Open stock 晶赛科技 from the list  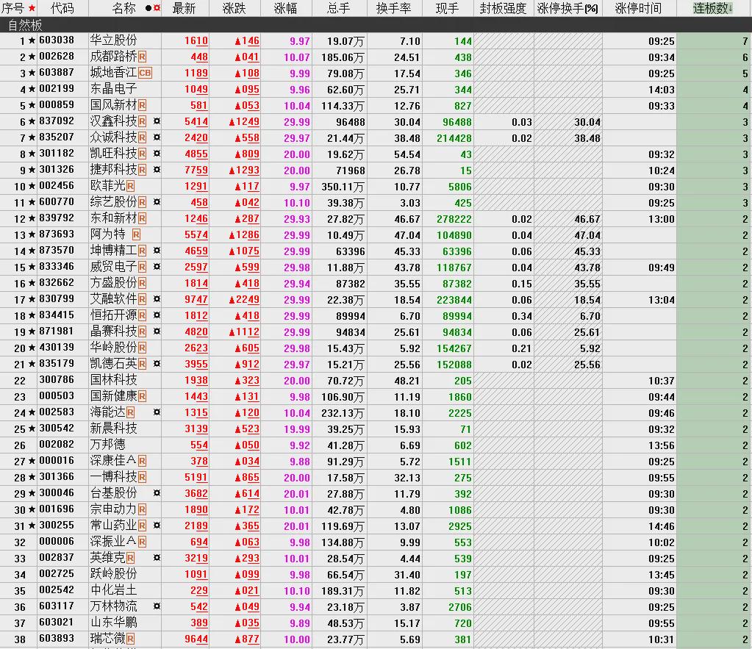[114, 332]
